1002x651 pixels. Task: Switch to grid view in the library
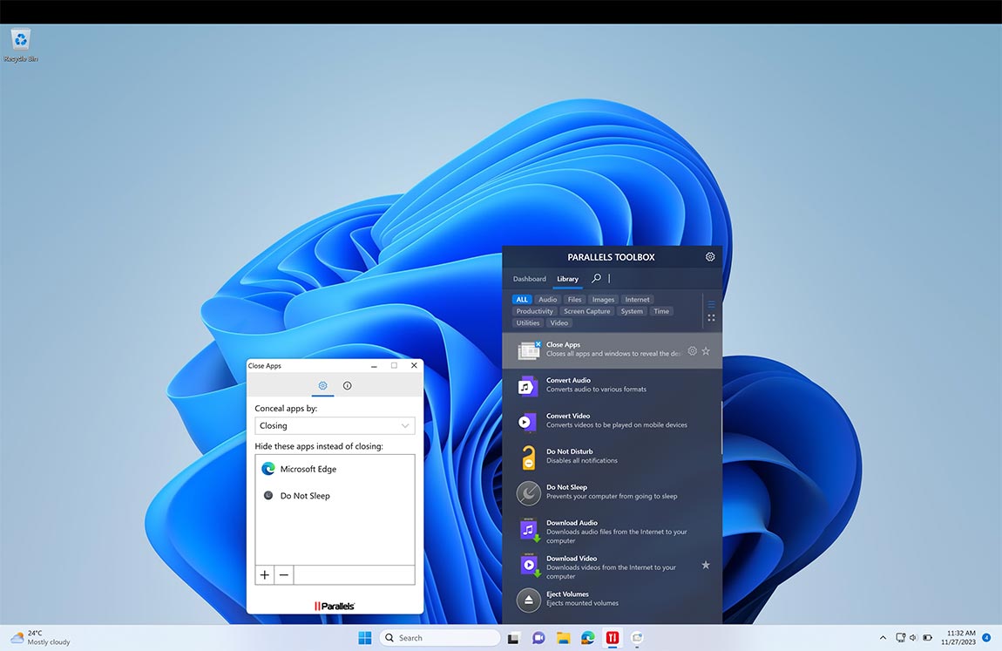[711, 317]
